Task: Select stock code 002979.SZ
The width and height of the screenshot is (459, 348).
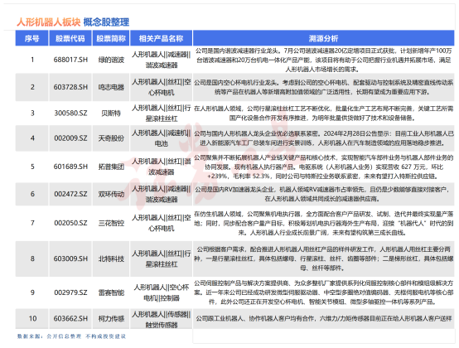Action: pos(70,292)
